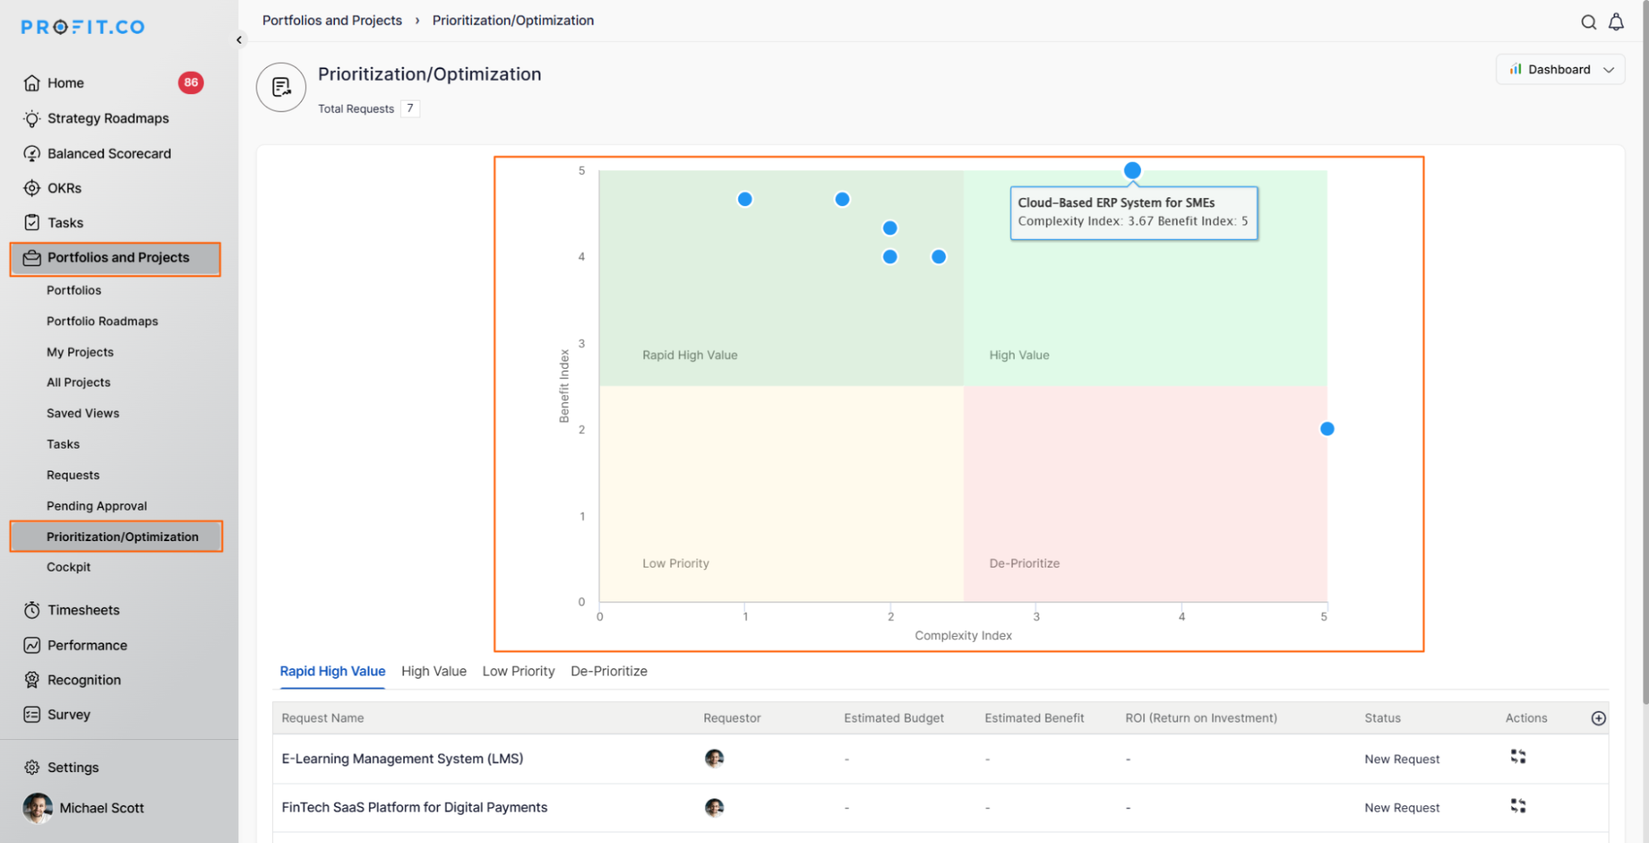Click action icon for FinTech SaaS Platform

(x=1517, y=806)
